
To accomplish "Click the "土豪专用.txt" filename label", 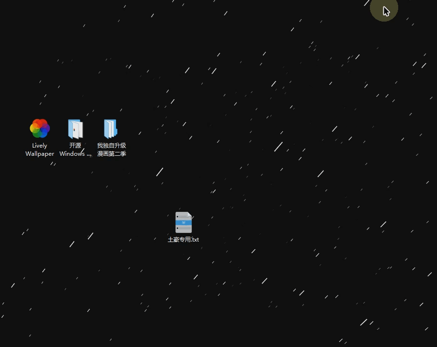I will pyautogui.click(x=183, y=240).
